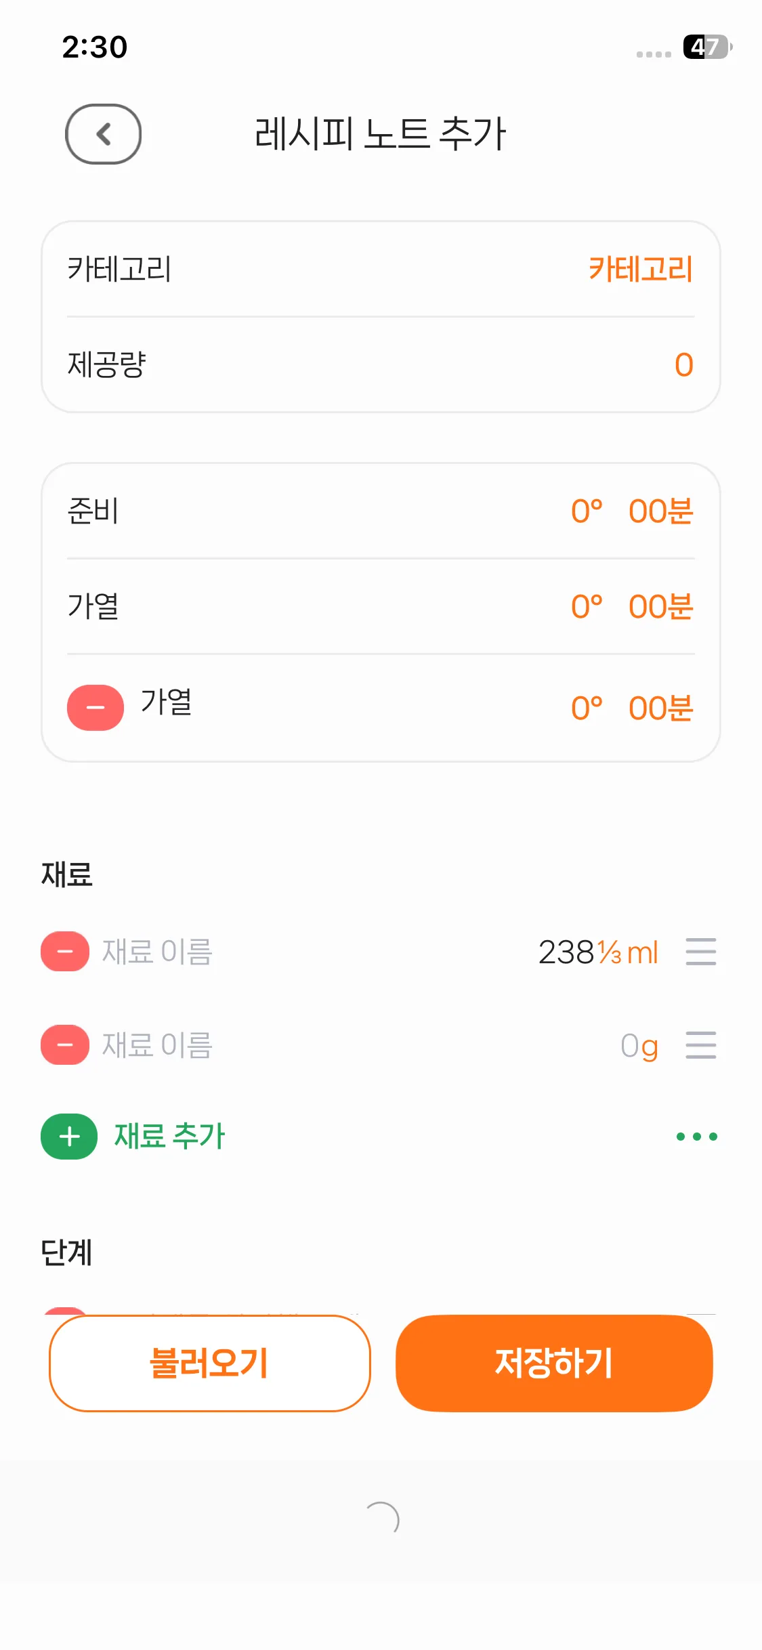This screenshot has height=1650, width=762.
Task: Edit the 0g ingredient amount
Action: pos(639,1046)
